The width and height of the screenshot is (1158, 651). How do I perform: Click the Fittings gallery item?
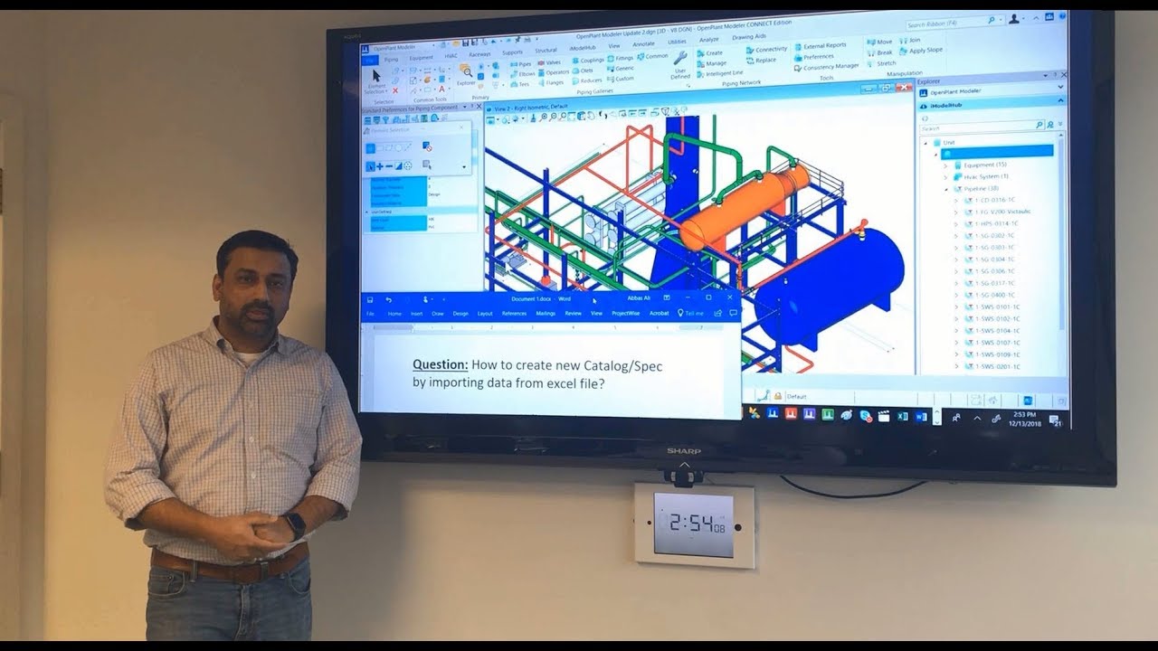(620, 59)
